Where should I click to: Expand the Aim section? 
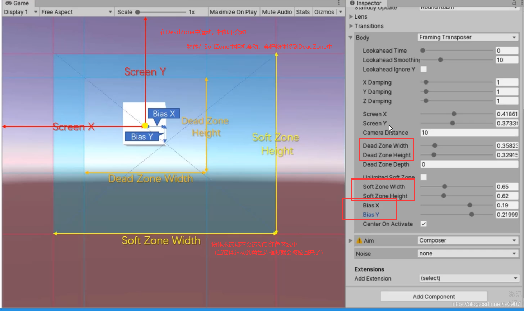(x=351, y=240)
